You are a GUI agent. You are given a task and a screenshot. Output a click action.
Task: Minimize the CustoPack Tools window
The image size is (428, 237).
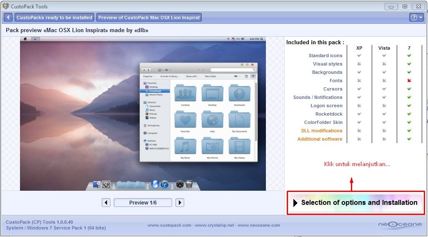click(x=391, y=7)
